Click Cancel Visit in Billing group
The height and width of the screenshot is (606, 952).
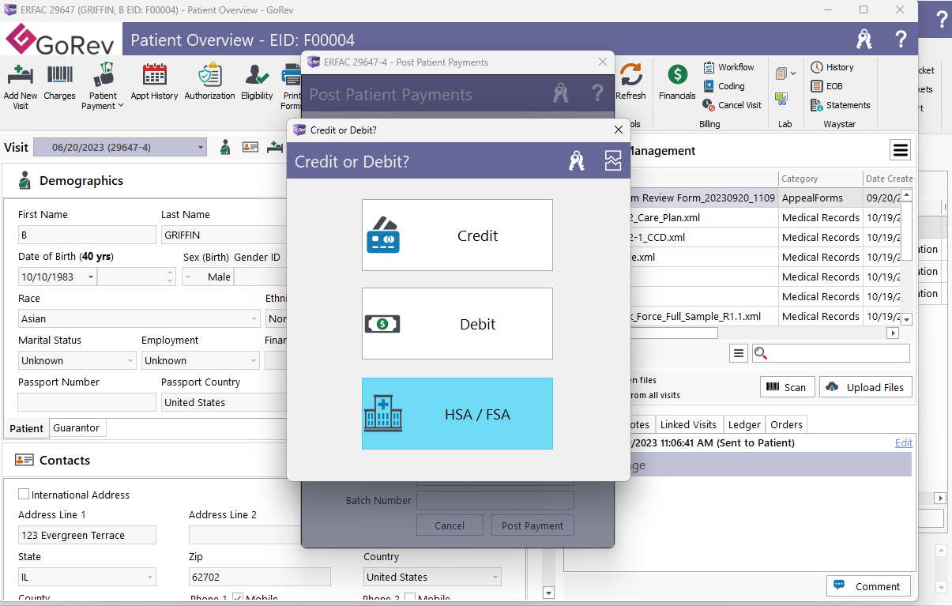coord(732,105)
